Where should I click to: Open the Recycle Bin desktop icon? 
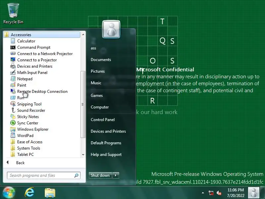[13, 11]
